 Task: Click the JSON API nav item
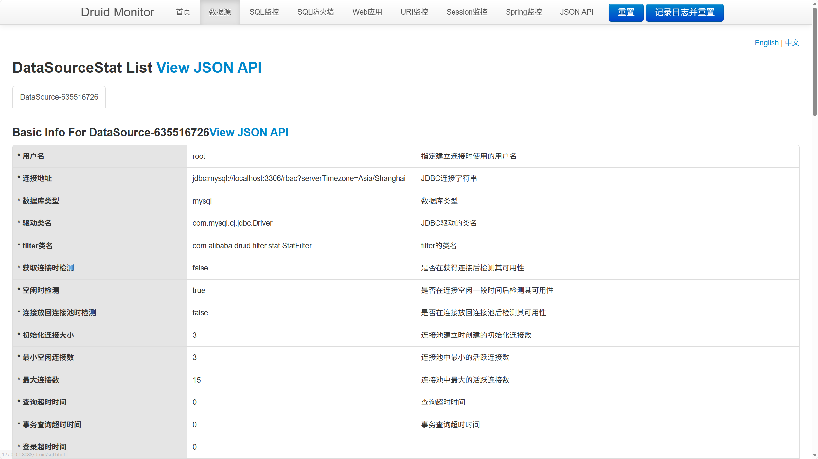coord(576,12)
